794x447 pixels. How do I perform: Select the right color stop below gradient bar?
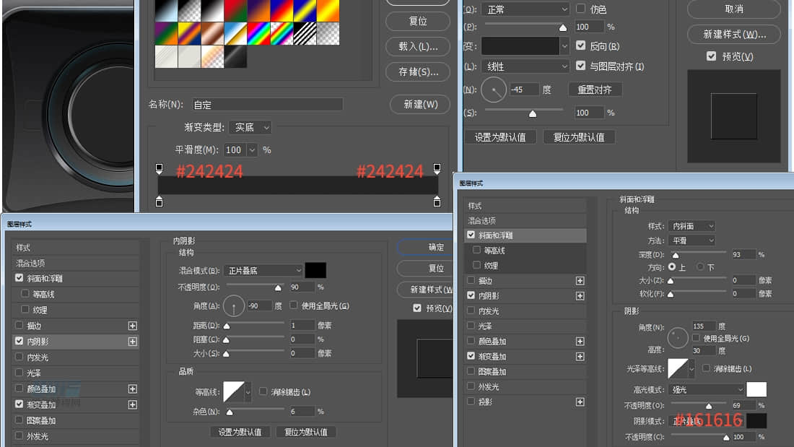click(437, 201)
